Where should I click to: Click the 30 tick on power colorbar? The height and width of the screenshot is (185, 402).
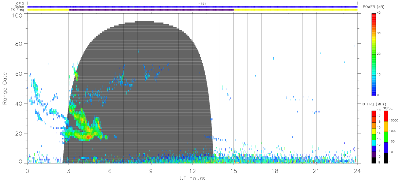tap(379, 33)
